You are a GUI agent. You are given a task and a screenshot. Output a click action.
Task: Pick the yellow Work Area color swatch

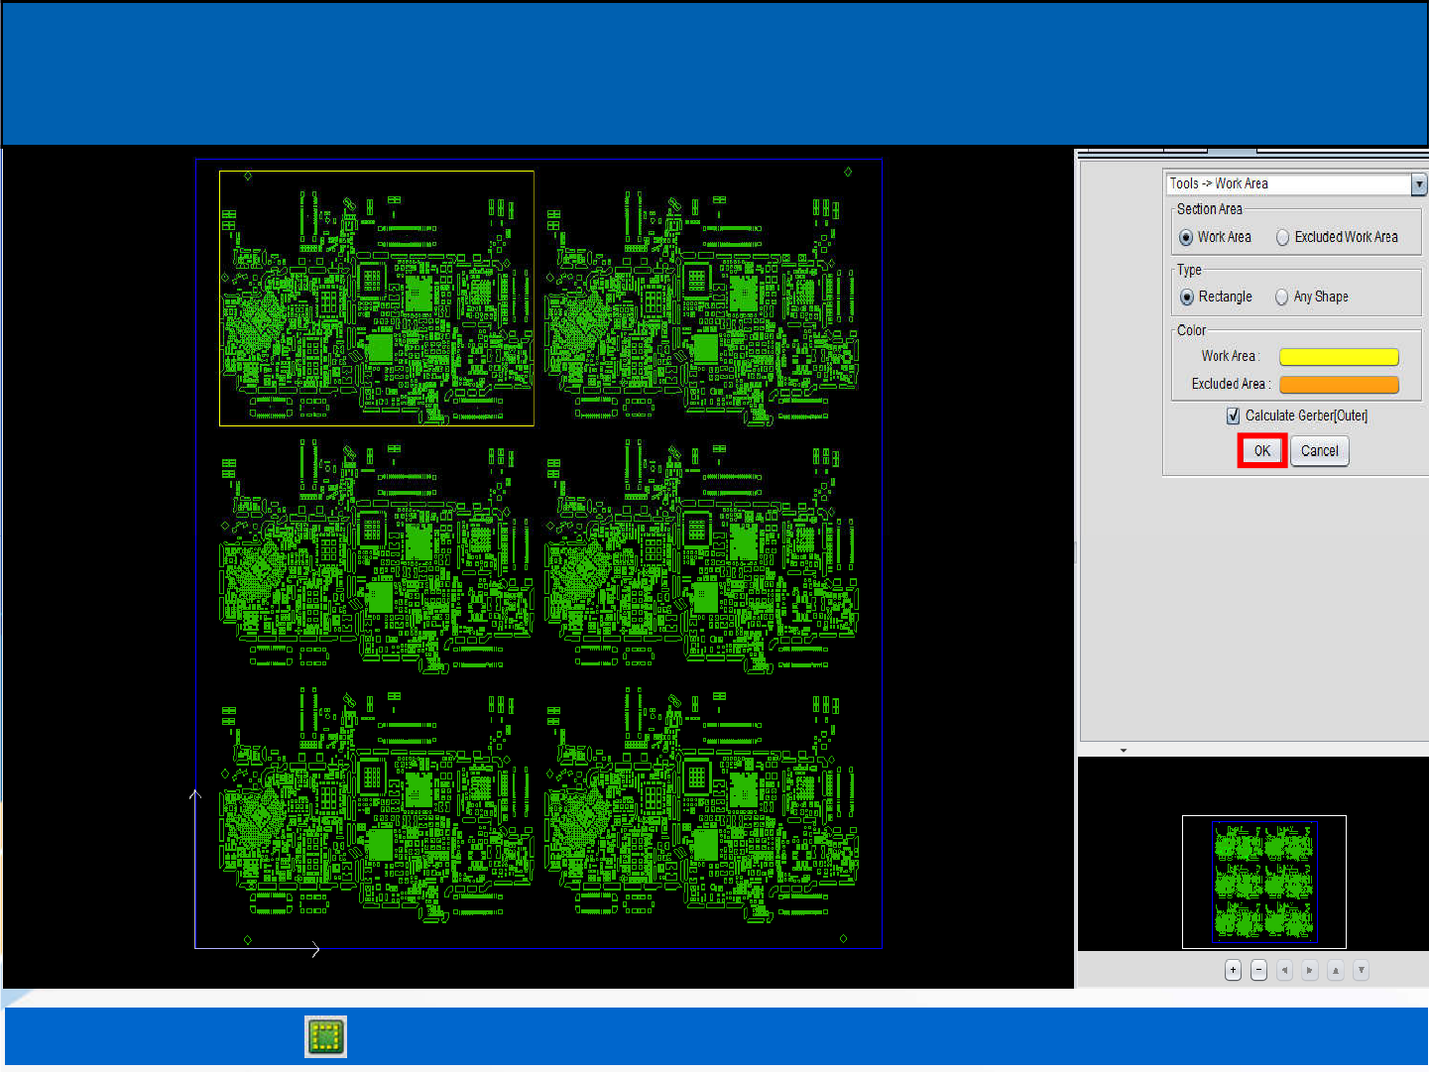tap(1338, 357)
